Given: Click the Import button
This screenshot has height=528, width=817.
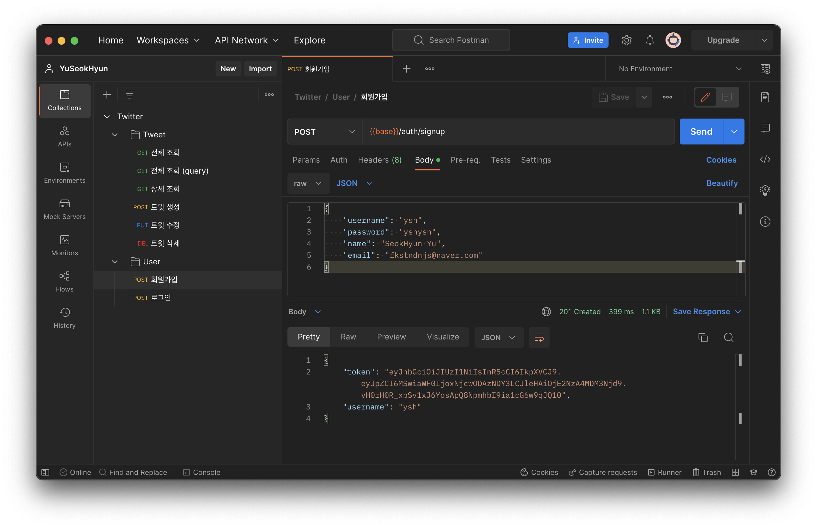Looking at the screenshot, I should point(260,69).
